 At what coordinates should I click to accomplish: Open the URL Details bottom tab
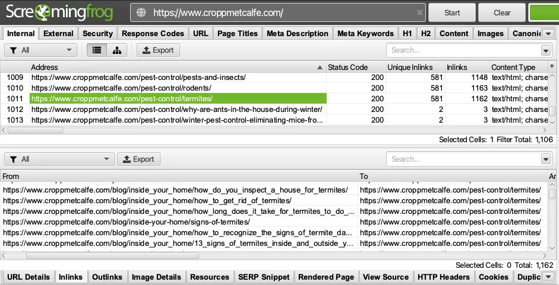[x=29, y=277]
